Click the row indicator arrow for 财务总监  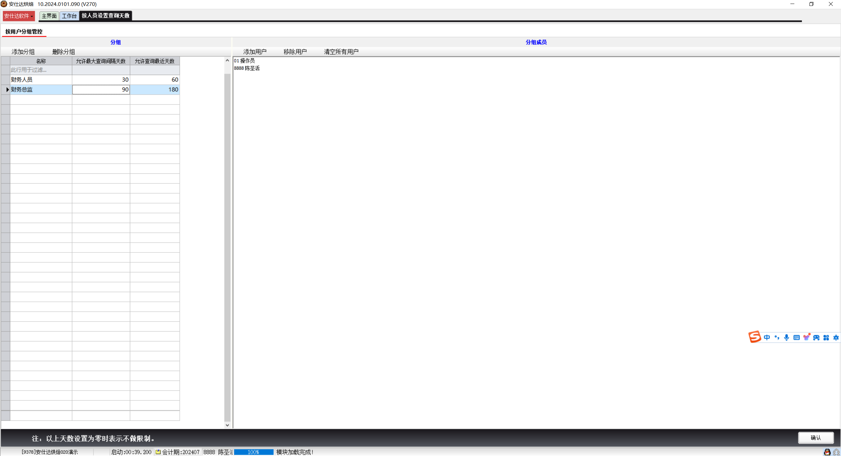click(x=7, y=89)
